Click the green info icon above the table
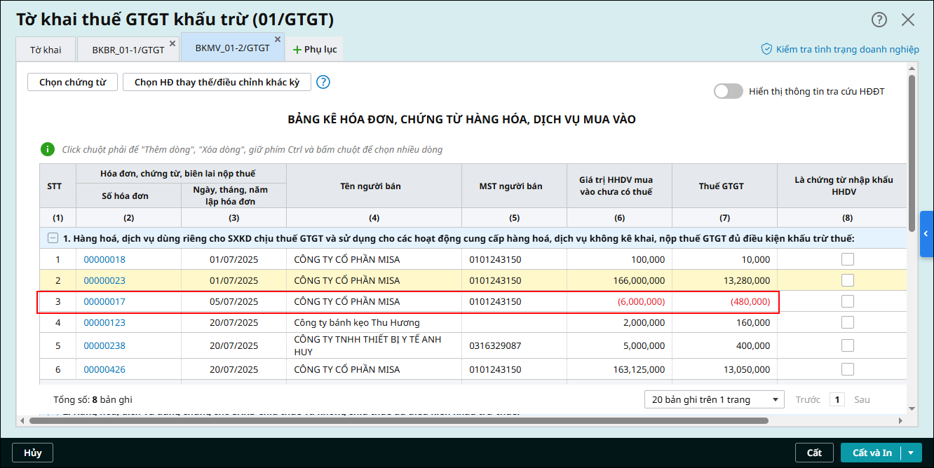Image resolution: width=934 pixels, height=468 pixels. [47, 149]
